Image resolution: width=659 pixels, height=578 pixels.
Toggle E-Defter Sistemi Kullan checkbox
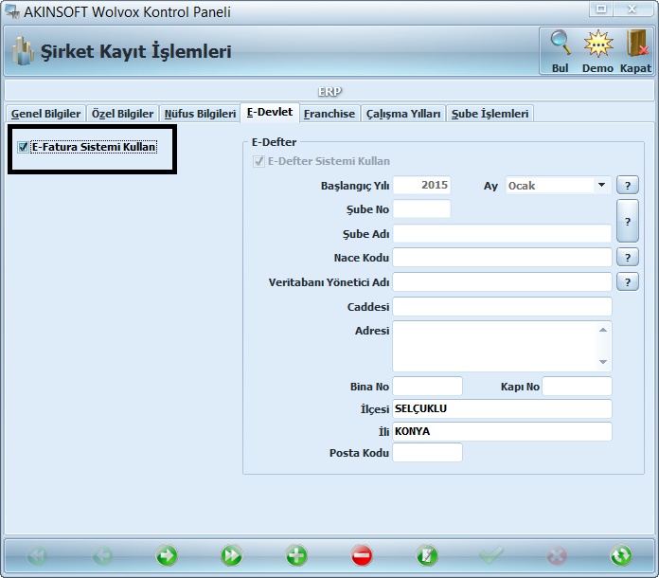(258, 161)
